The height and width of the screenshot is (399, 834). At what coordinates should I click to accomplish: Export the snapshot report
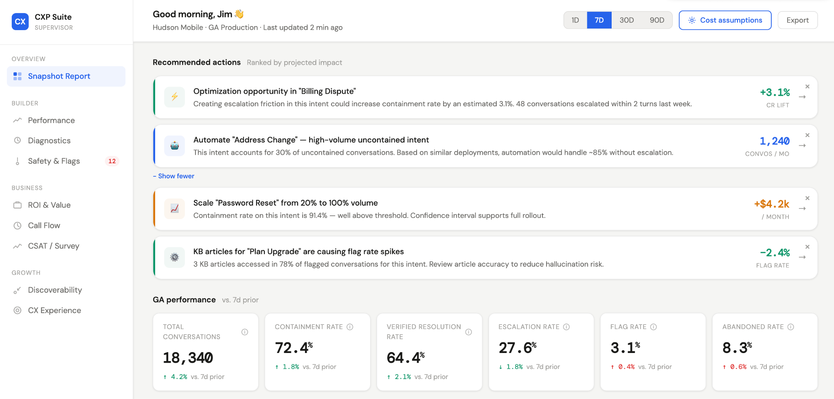click(x=797, y=20)
